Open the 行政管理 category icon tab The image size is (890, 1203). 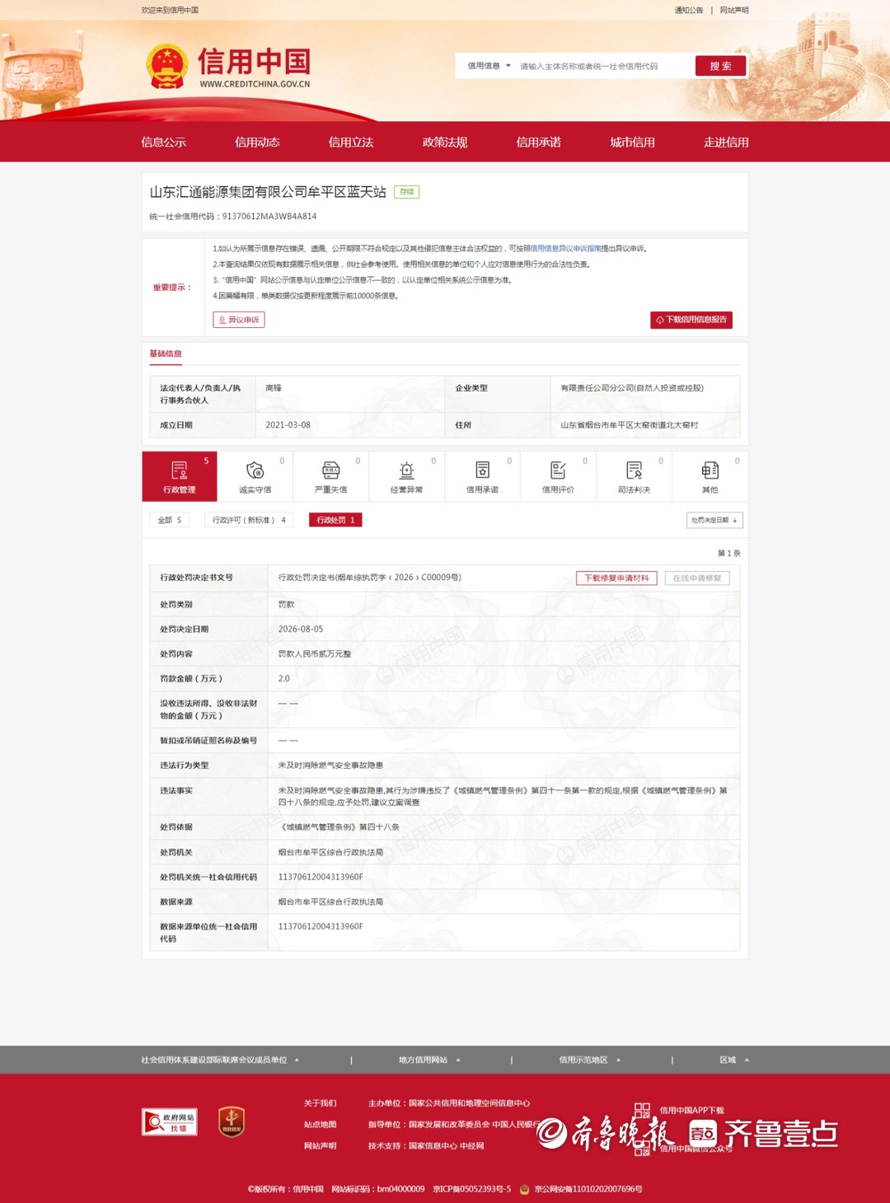pyautogui.click(x=180, y=476)
